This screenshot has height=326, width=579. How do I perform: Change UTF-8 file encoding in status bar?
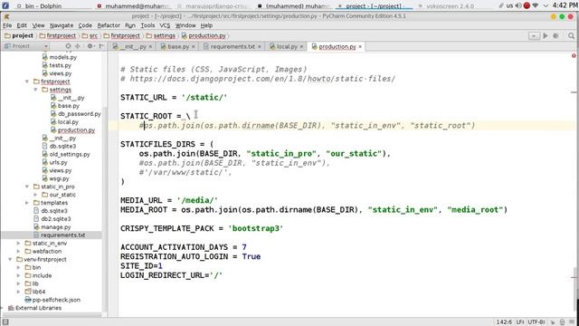536,322
